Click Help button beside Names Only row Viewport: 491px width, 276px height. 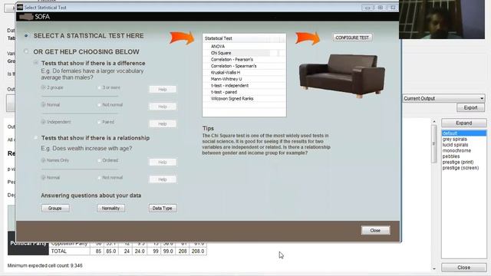click(x=163, y=162)
